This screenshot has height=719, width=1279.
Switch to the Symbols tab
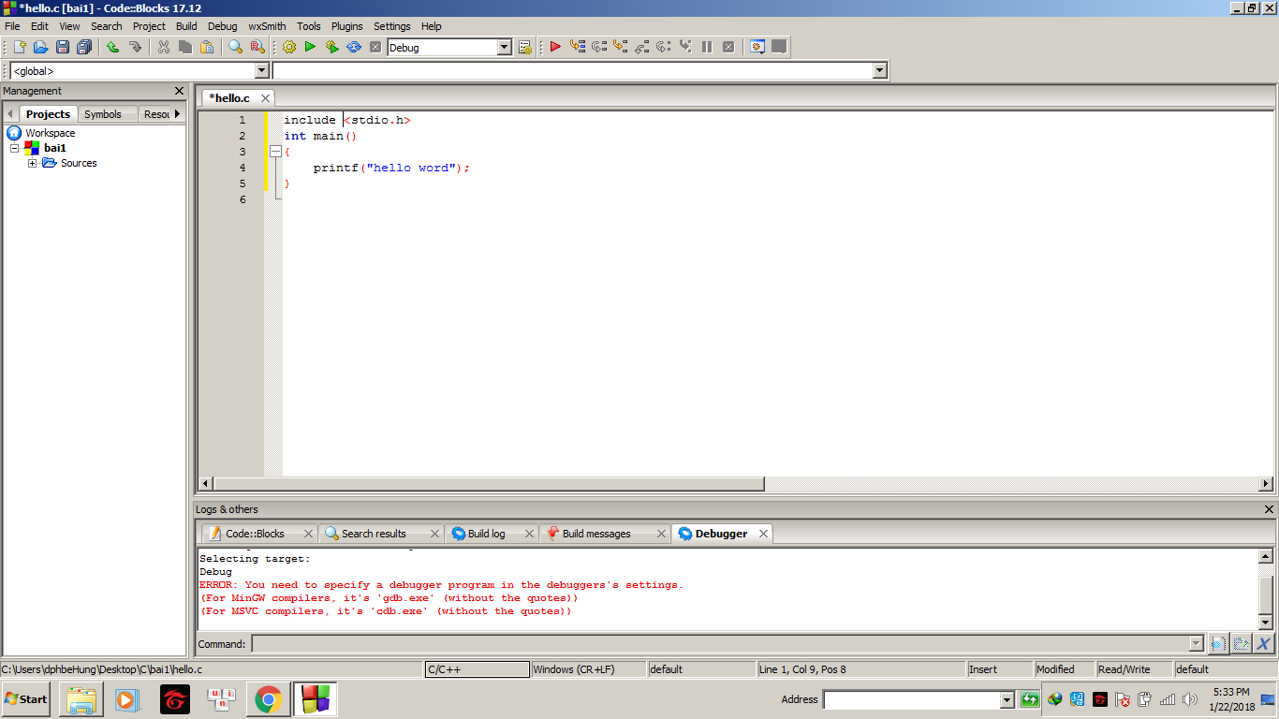[103, 114]
